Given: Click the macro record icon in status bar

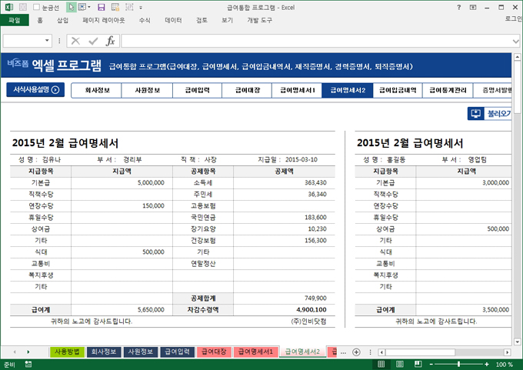Looking at the screenshot, I should pyautogui.click(x=28, y=364).
